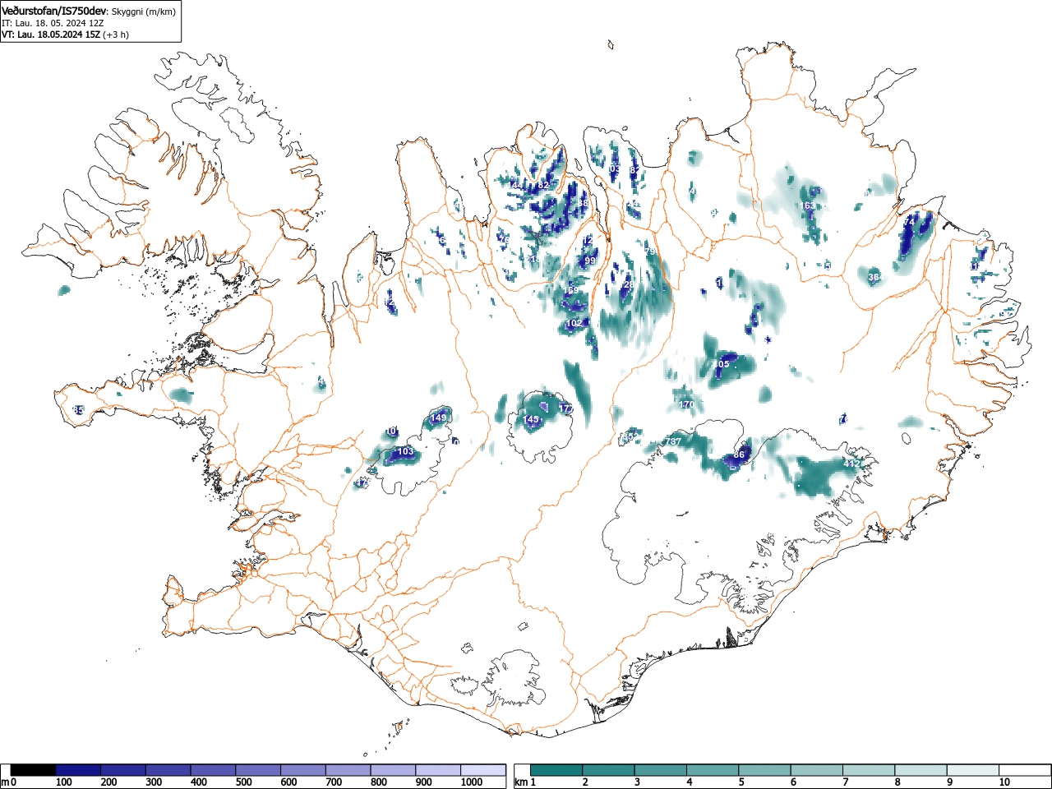Click the 3–4 km legend swatch
Screen dimensions: 1052x789
pos(661,770)
